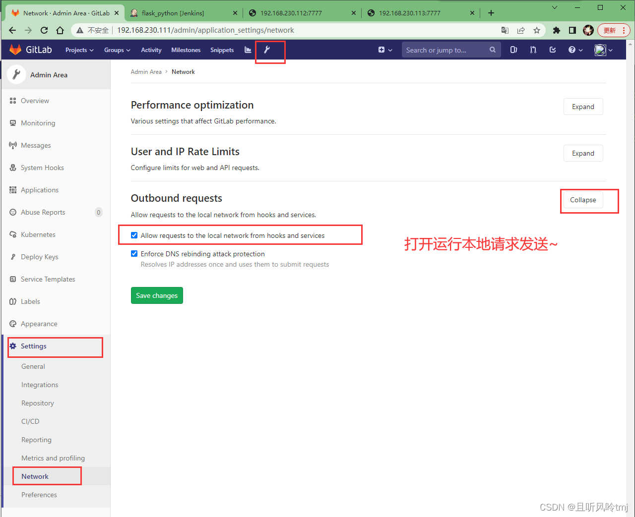Open the merge requests icon in navbar
Screen dimensions: 635x517
pos(533,50)
